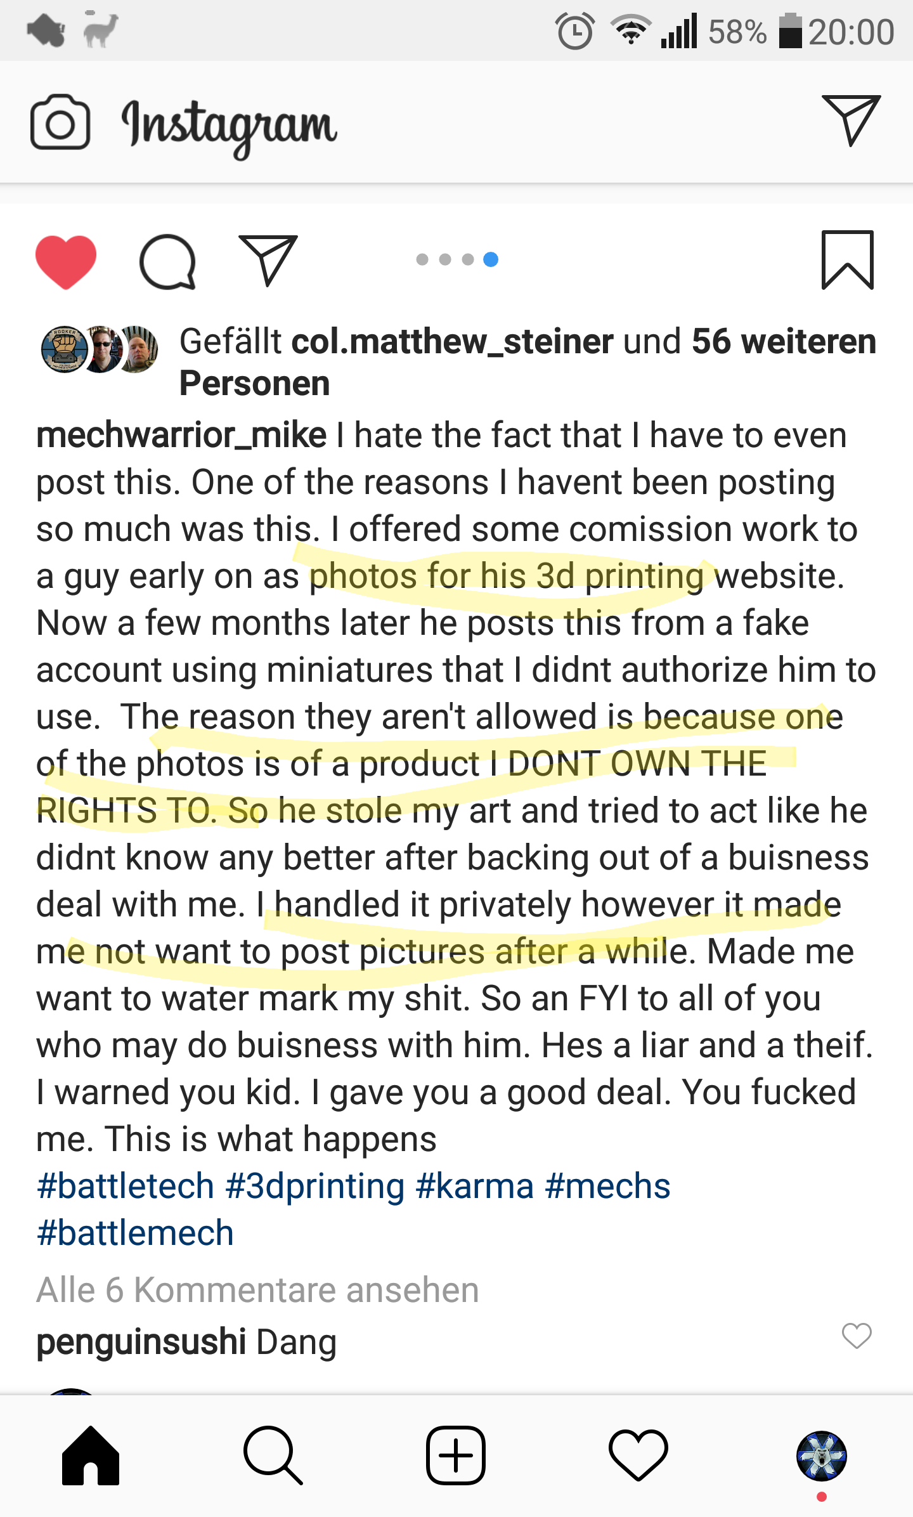This screenshot has height=1517, width=913.
Task: Expand Alle 6 Kommentare ansehen
Action: (257, 1290)
